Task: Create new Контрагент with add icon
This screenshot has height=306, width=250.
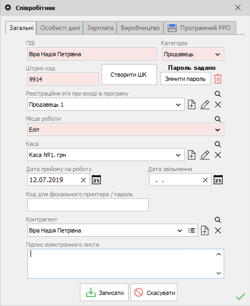Action: [204, 230]
